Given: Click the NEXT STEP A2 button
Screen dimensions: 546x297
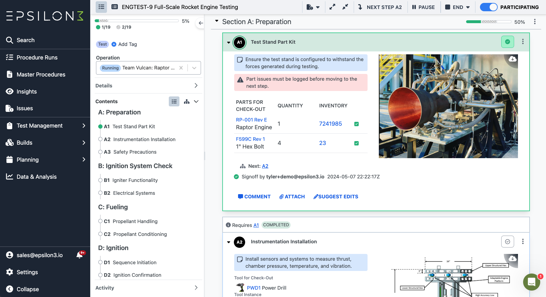Looking at the screenshot, I should coord(380,7).
